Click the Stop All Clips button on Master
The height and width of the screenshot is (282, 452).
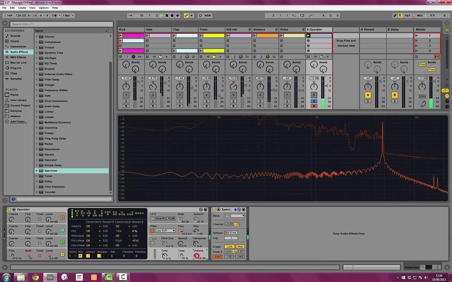point(416,57)
